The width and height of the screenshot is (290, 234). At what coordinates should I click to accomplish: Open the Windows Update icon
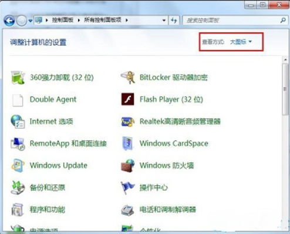tap(18, 166)
